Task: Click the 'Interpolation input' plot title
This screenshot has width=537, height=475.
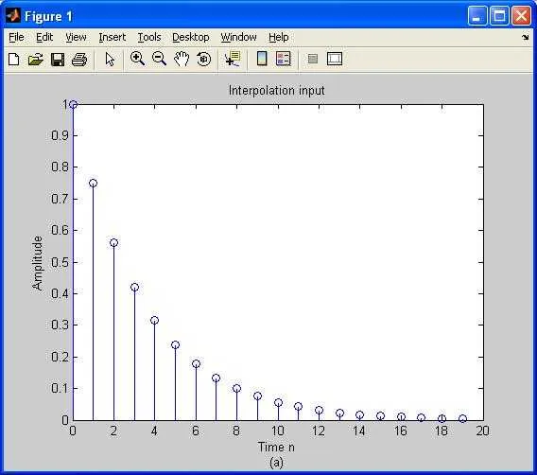Action: click(x=277, y=91)
